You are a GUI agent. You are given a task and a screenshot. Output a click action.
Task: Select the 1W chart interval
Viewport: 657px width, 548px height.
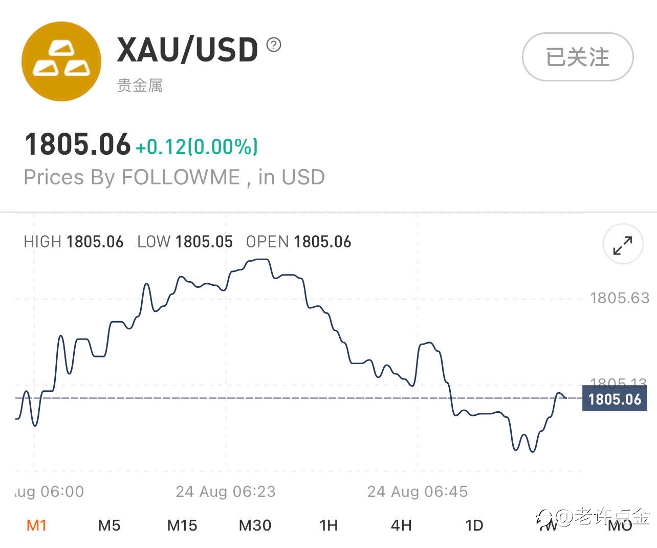click(547, 525)
